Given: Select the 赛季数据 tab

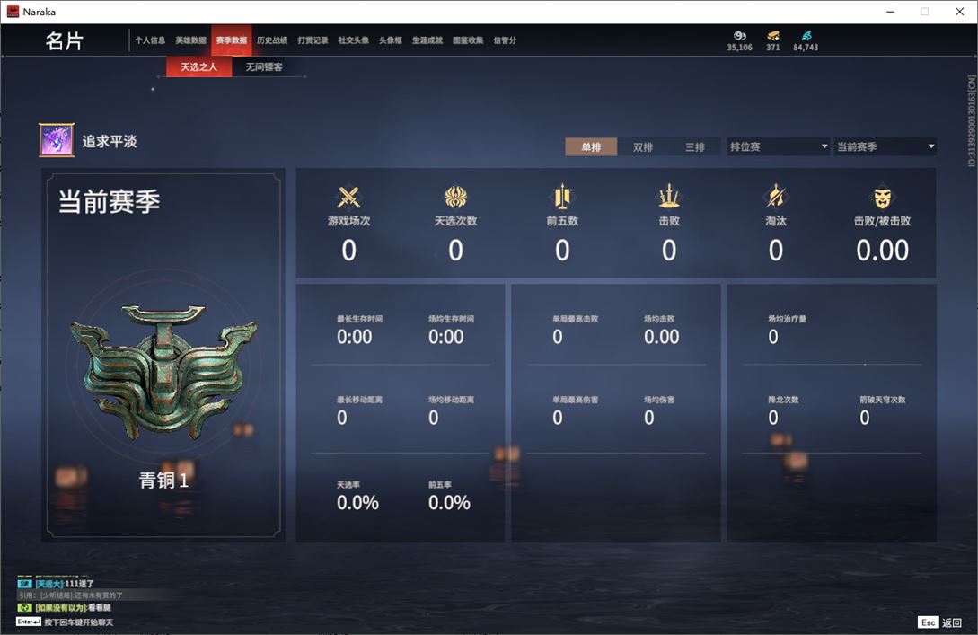Looking at the screenshot, I should tap(232, 40).
